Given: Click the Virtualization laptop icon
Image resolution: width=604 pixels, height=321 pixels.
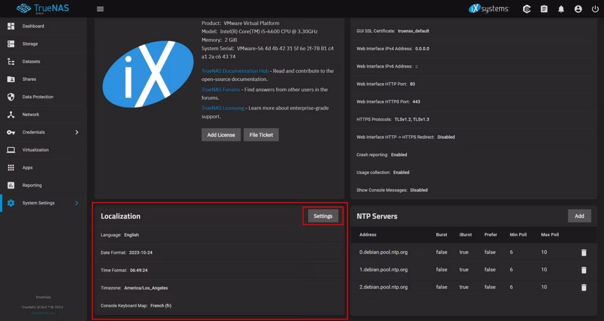Looking at the screenshot, I should tap(11, 150).
